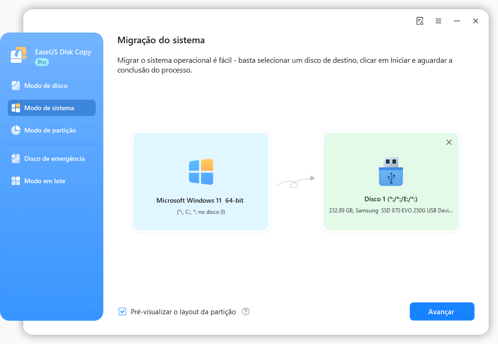The height and width of the screenshot is (344, 498).
Task: Click the dashed arrow between the two disks
Action: tap(296, 182)
